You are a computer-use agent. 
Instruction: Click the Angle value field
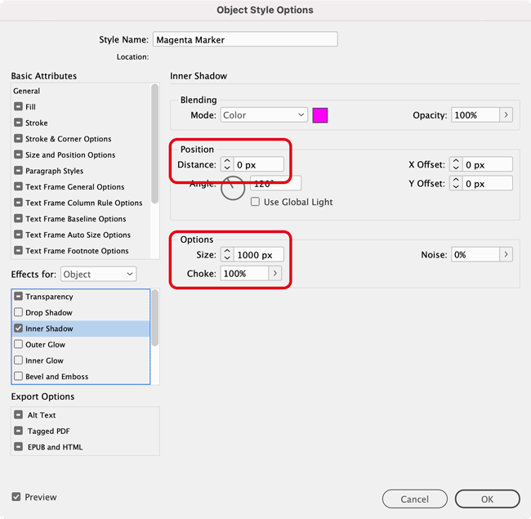click(275, 184)
